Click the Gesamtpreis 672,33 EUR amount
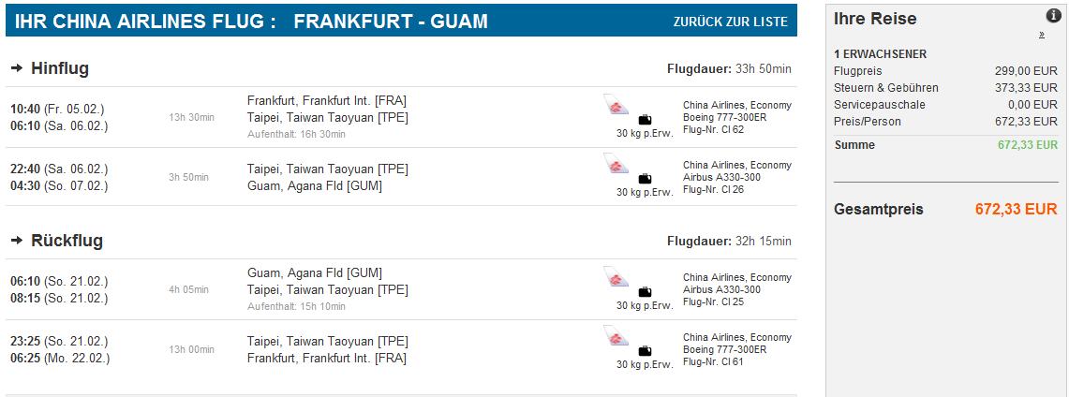1069x397 pixels. click(1016, 209)
